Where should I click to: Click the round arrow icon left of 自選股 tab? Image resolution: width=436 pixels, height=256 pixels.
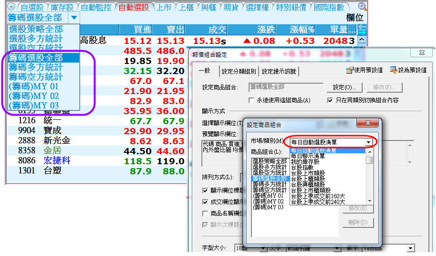tap(11, 7)
